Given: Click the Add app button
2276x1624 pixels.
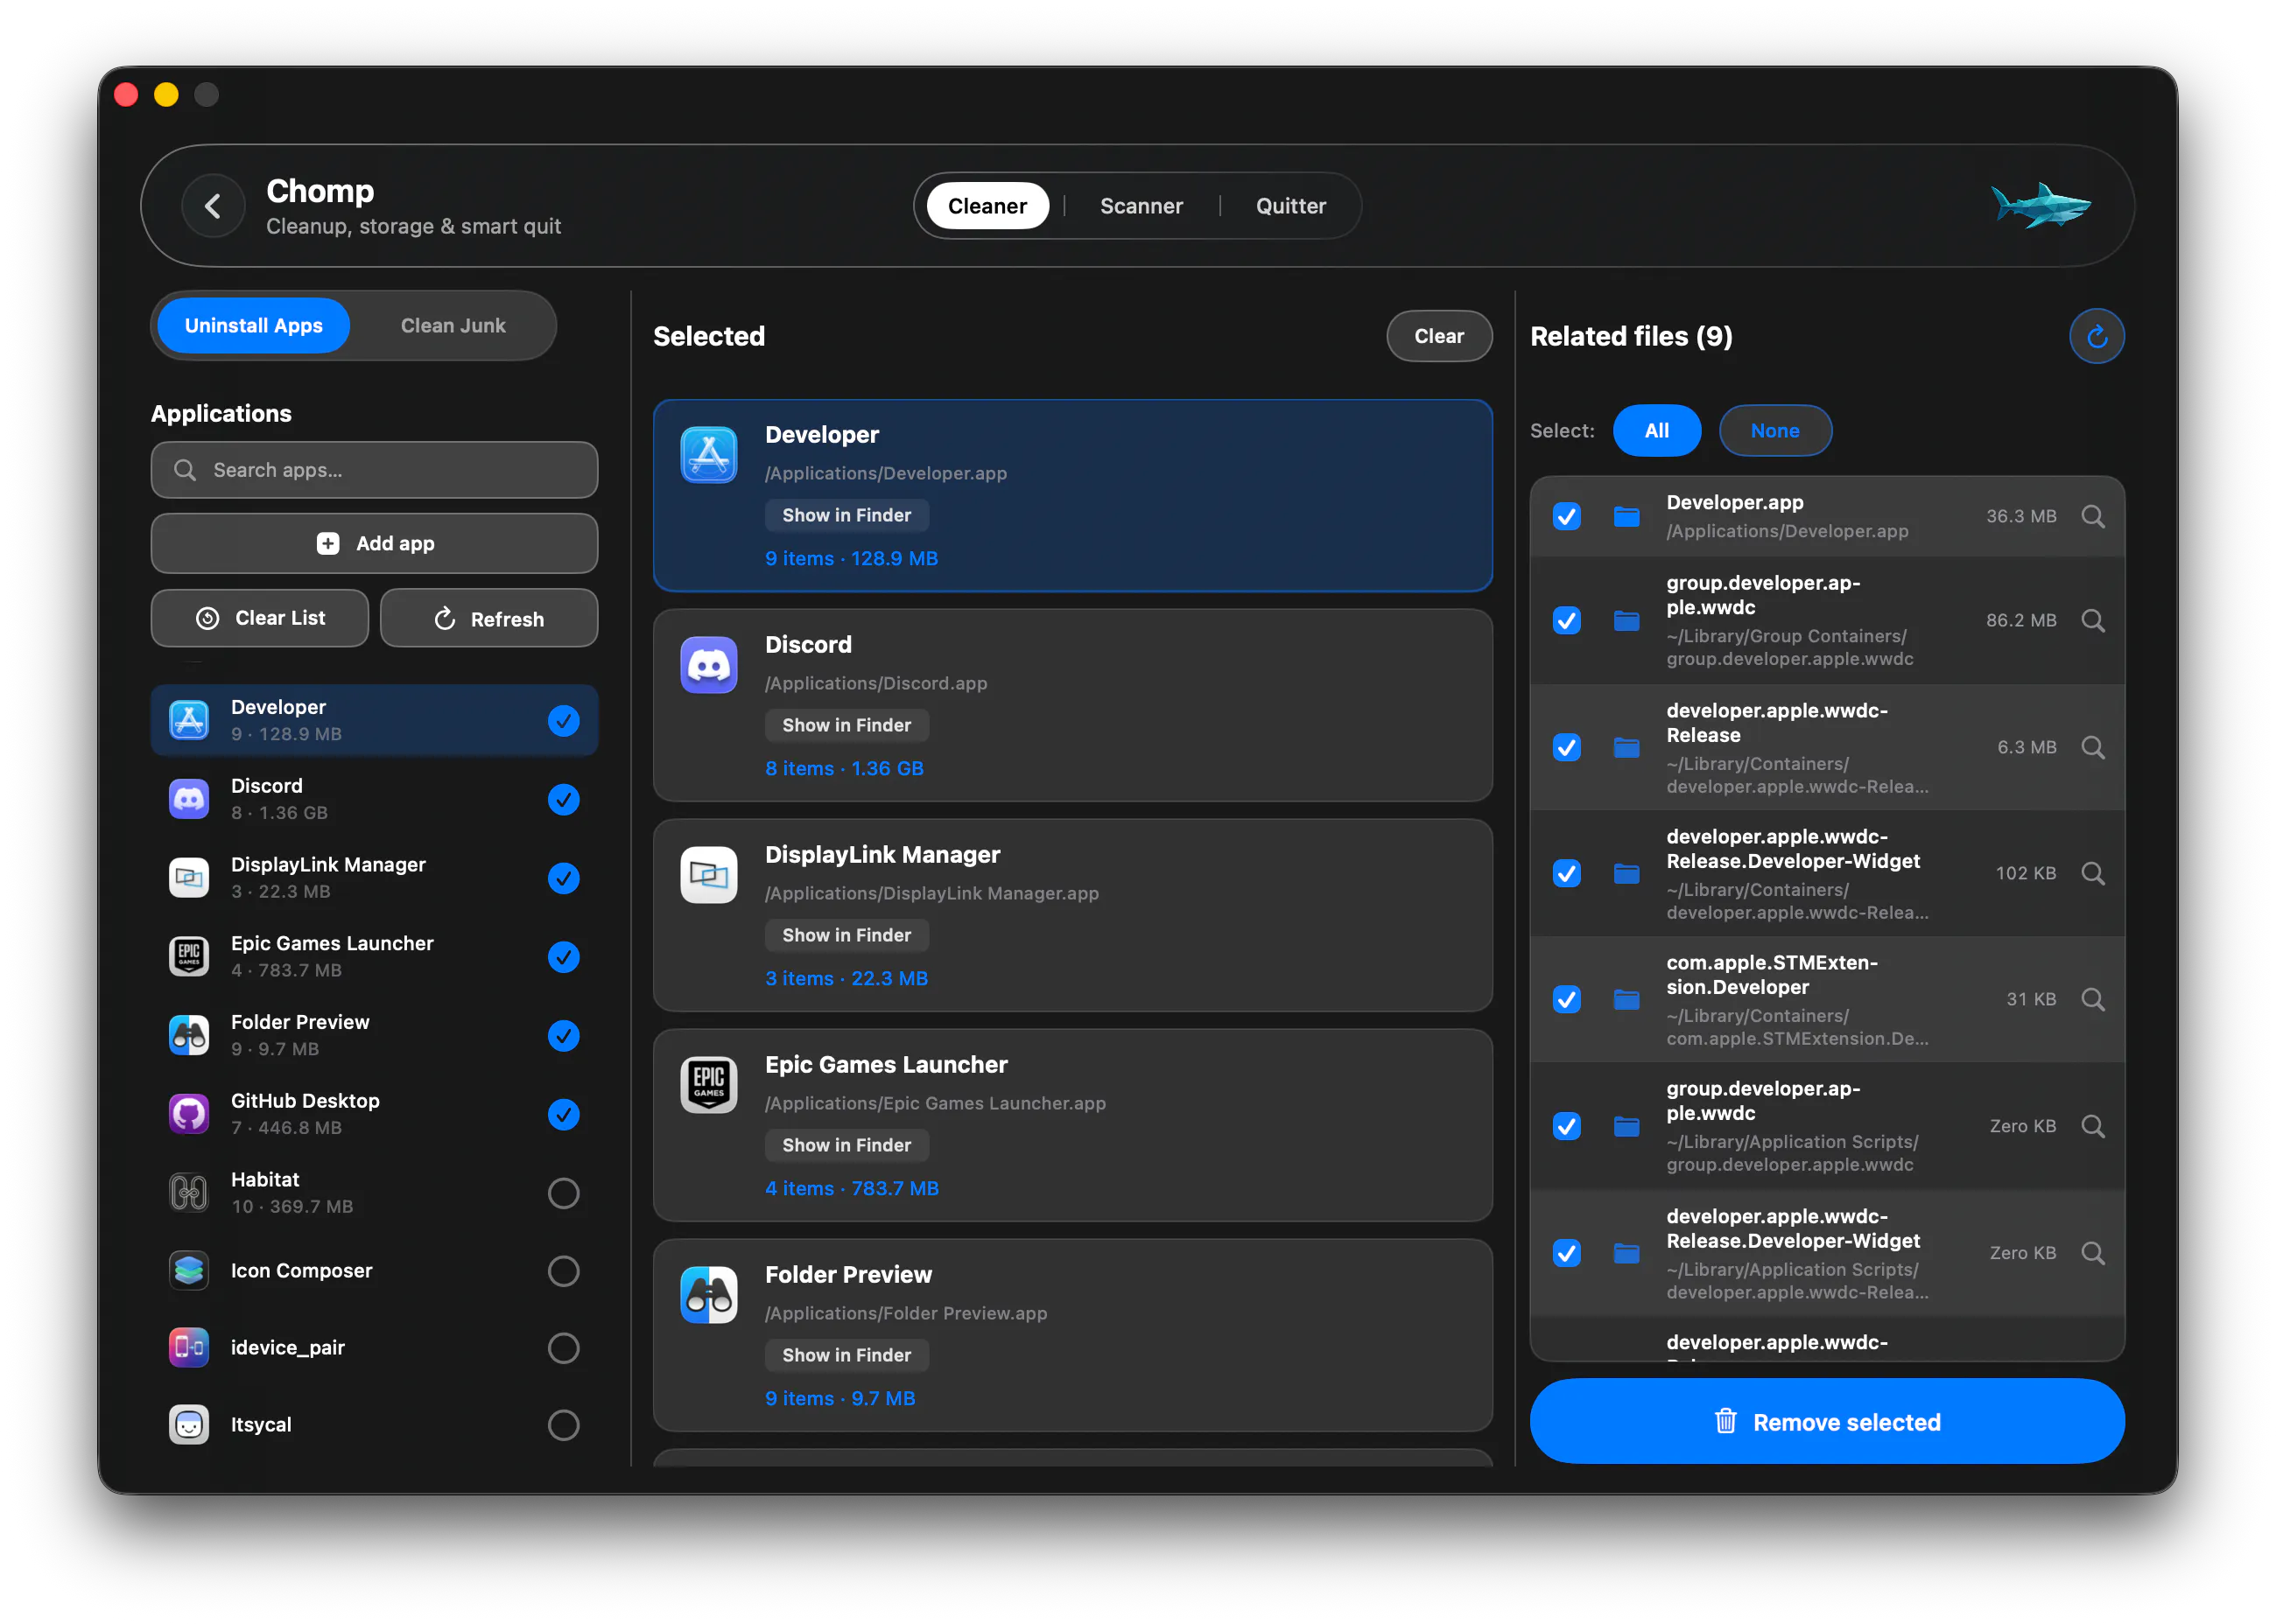Looking at the screenshot, I should tap(374, 543).
